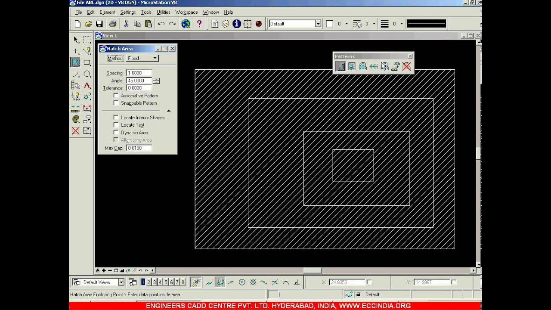The height and width of the screenshot is (310, 551).
Task: Open the File menu
Action: 79,12
